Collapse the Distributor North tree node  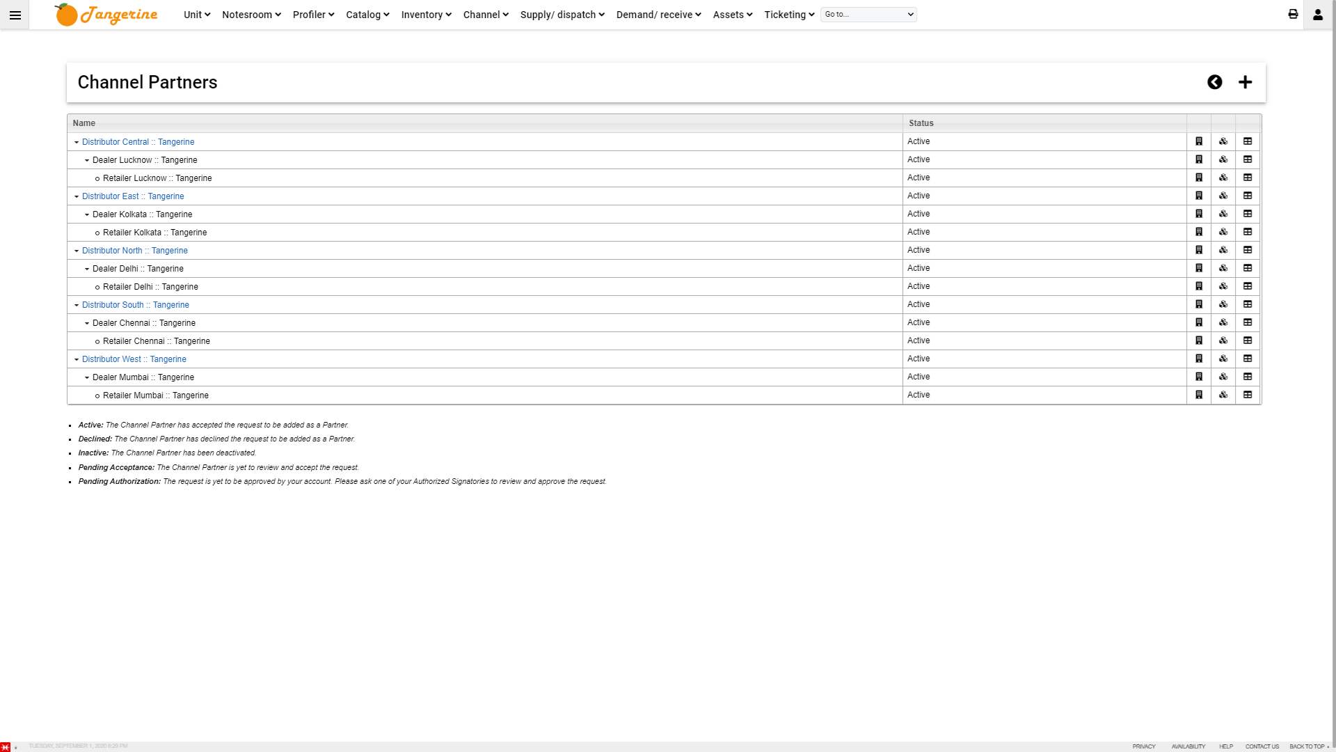point(77,251)
